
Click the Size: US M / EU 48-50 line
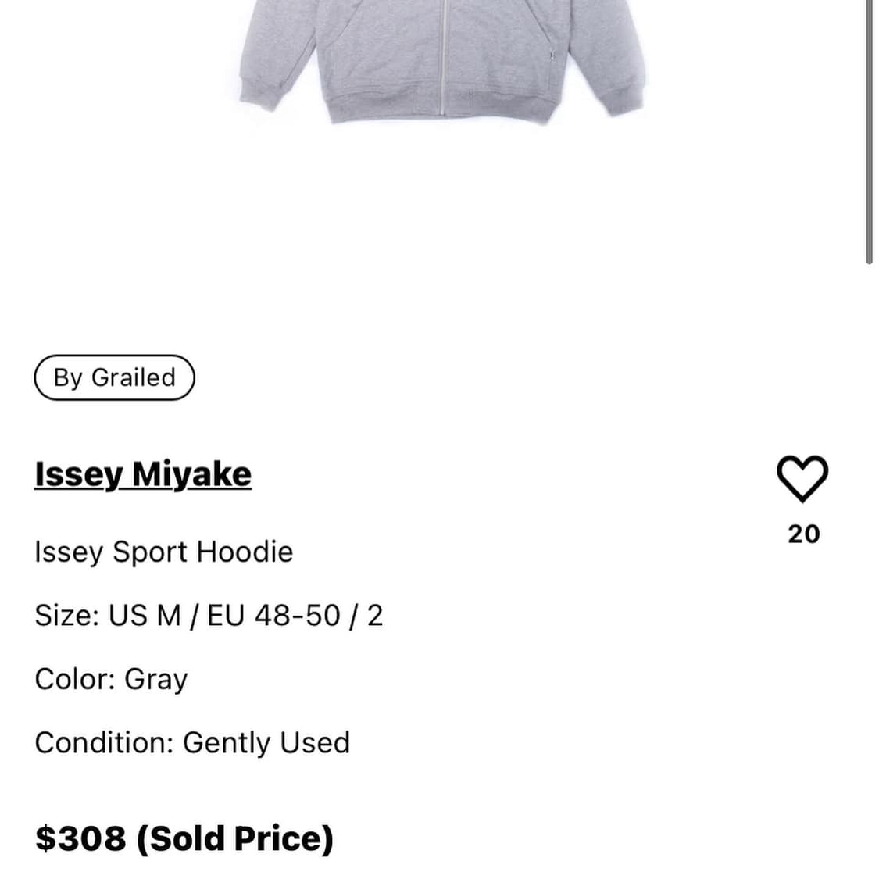tap(209, 616)
